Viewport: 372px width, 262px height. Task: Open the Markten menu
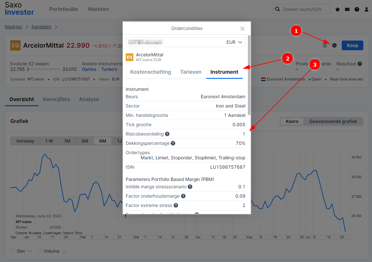98,9
